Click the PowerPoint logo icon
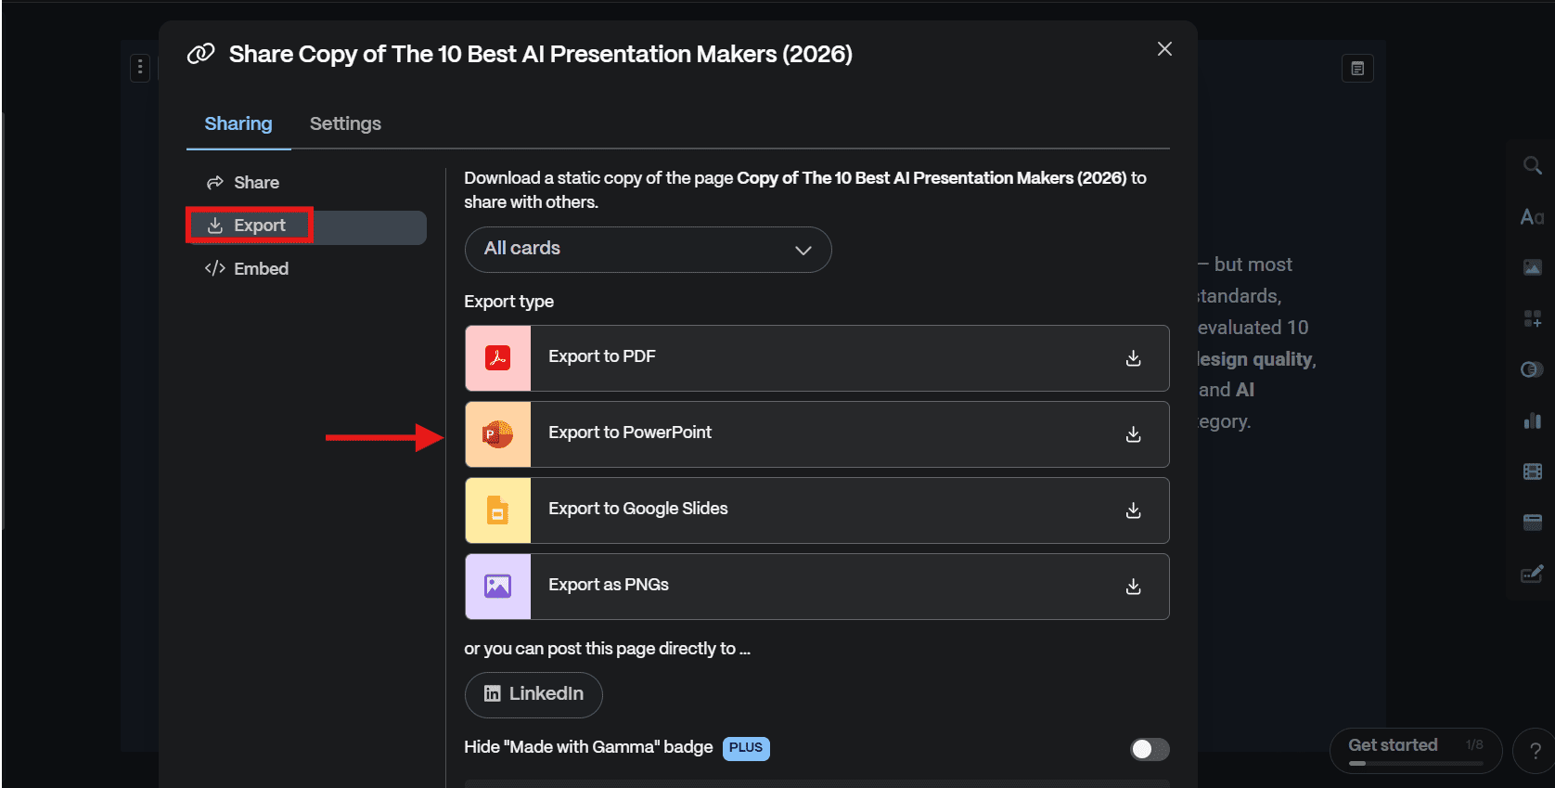Viewport: 1555px width, 788px height. tap(498, 433)
